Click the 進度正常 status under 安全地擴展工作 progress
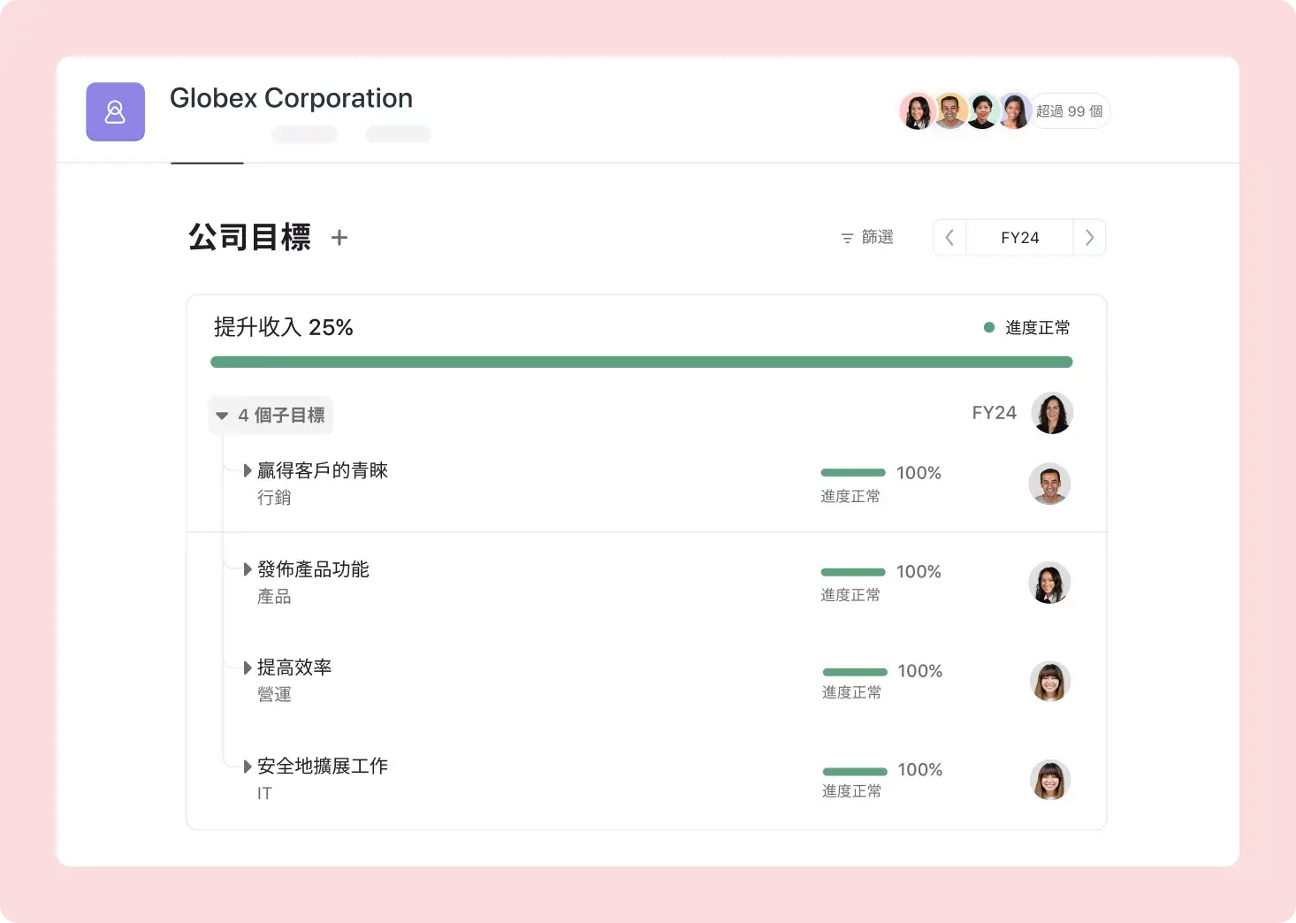The height and width of the screenshot is (923, 1296). (x=852, y=792)
